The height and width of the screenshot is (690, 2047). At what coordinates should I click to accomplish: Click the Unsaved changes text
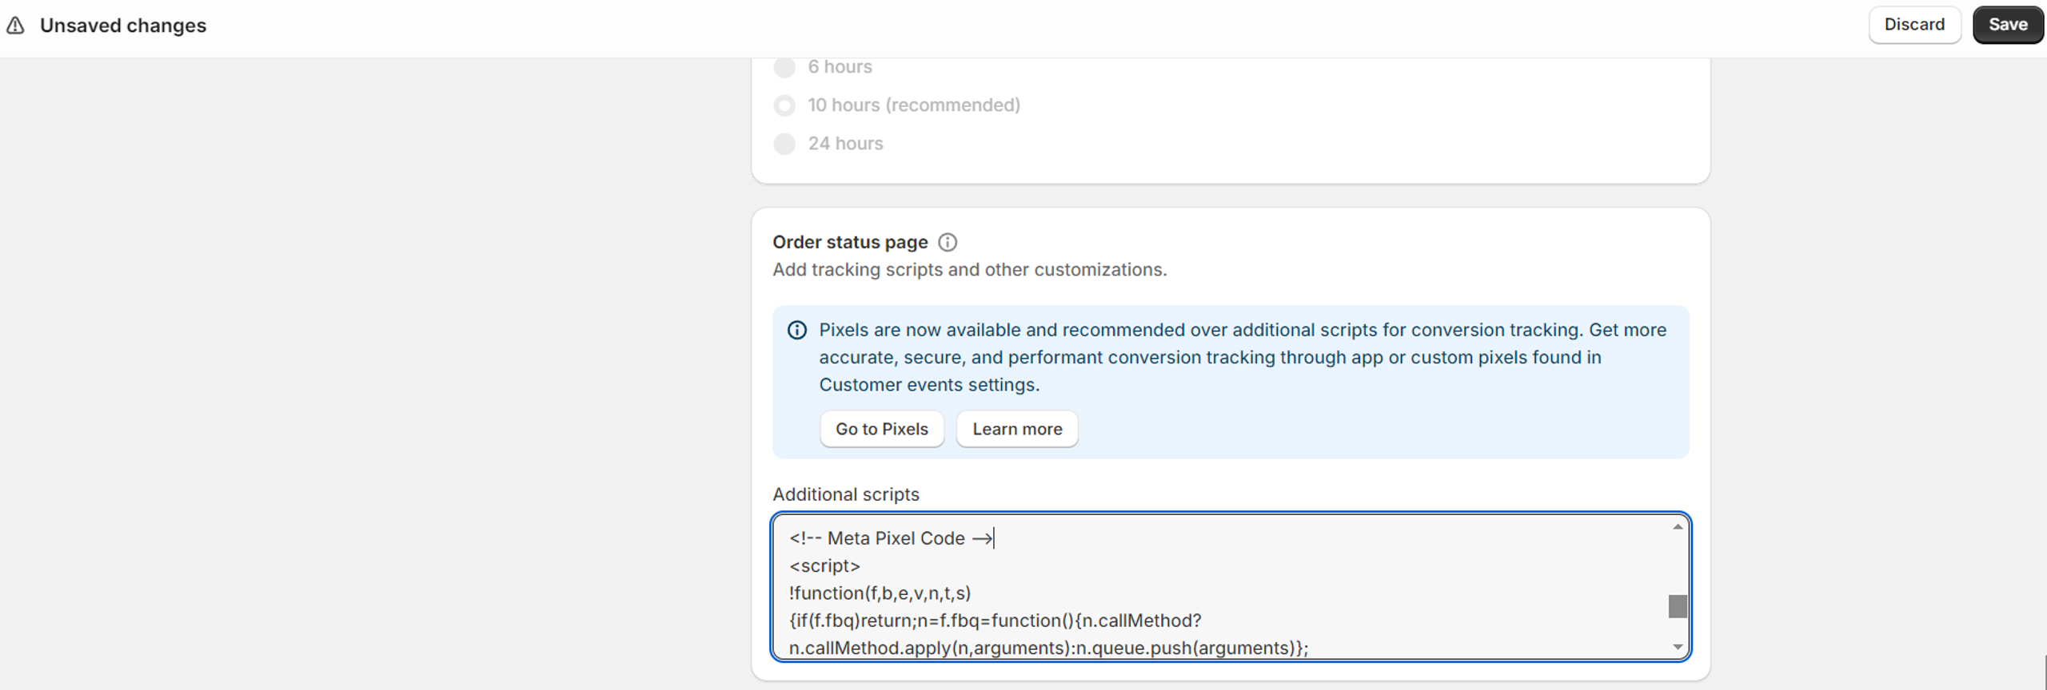coord(123,26)
